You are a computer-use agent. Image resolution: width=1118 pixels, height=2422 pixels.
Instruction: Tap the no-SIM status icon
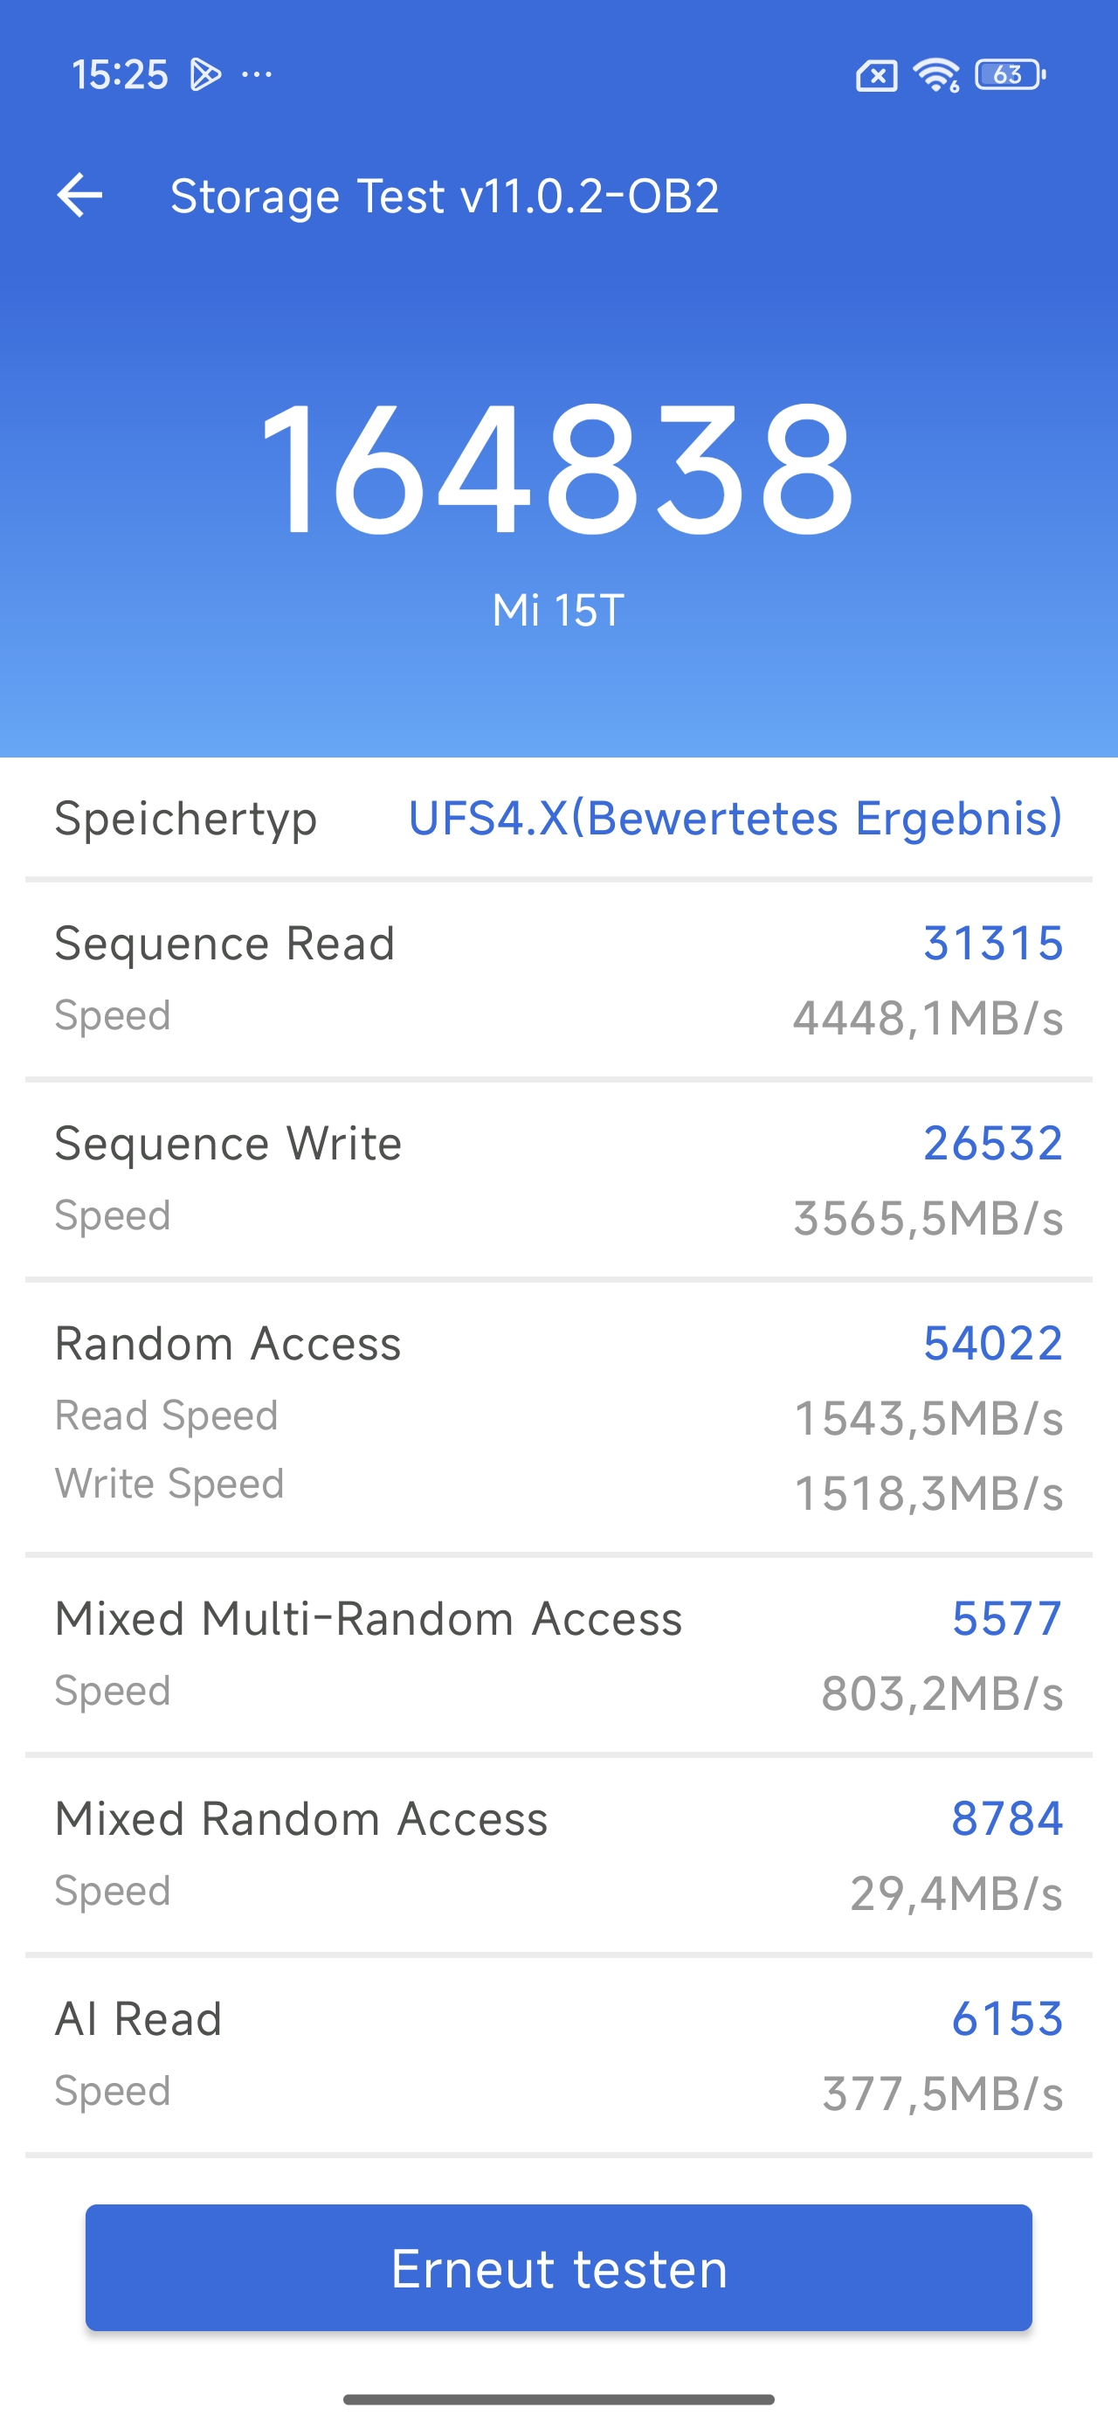(x=875, y=75)
